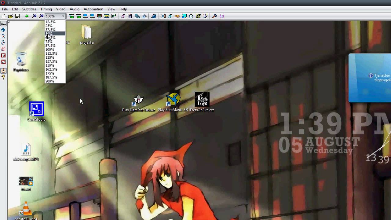This screenshot has height=220, width=391.
Task: Select the Scale visual tool
Action: pos(3,49)
